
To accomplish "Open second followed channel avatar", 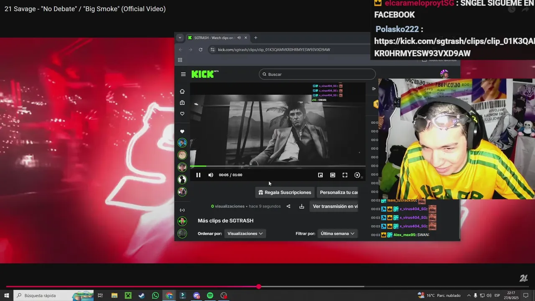I will (x=182, y=155).
